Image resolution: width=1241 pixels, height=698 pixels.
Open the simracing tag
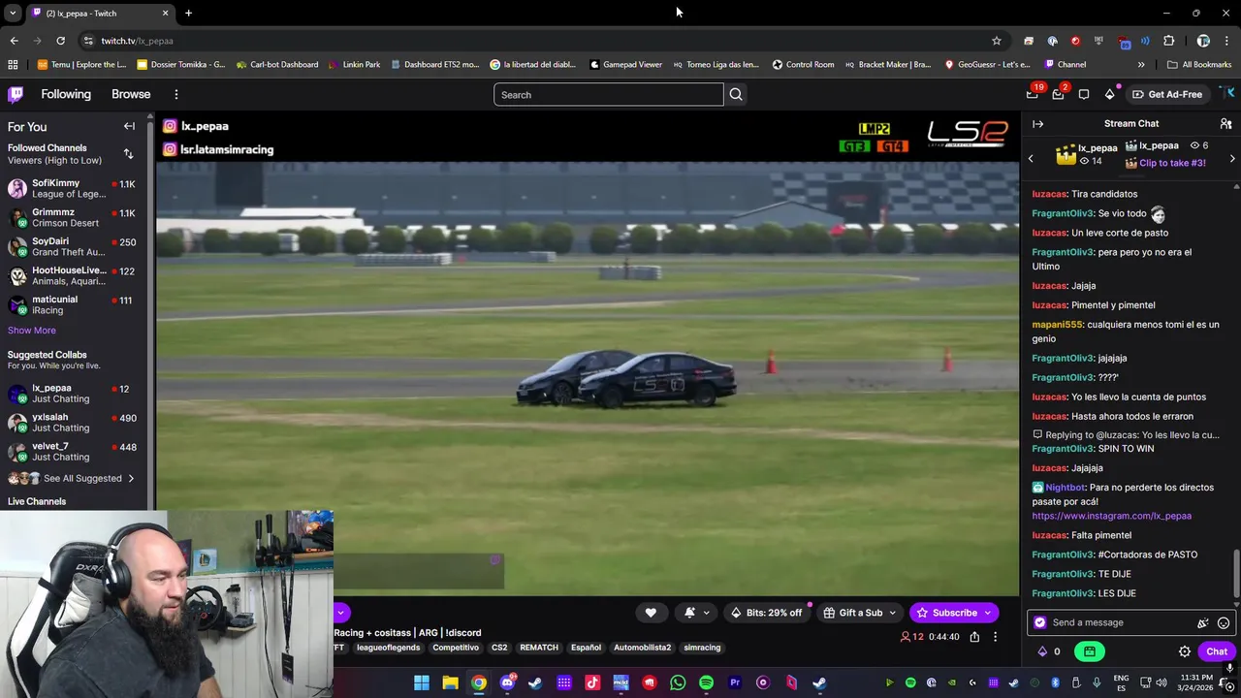702,648
